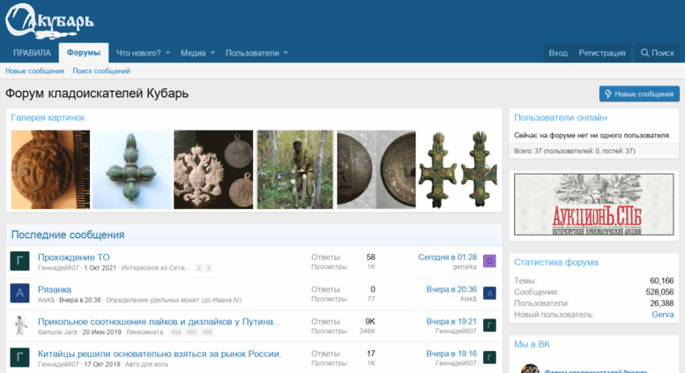Open the Рязанка thread
Screen dimensions: 685x373
pyautogui.click(x=54, y=289)
